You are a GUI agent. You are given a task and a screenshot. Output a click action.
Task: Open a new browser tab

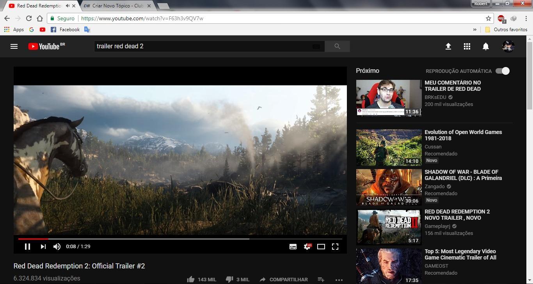(x=163, y=6)
